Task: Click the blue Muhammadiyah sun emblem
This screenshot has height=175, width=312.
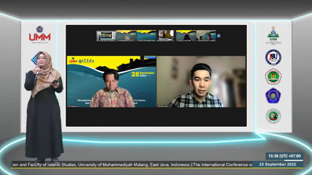Action: (x=273, y=96)
